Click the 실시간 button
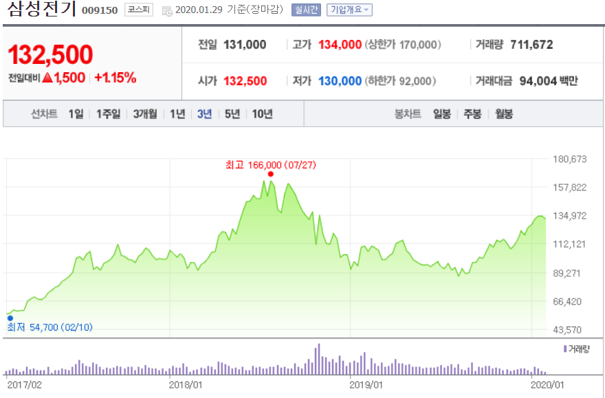 click(306, 10)
